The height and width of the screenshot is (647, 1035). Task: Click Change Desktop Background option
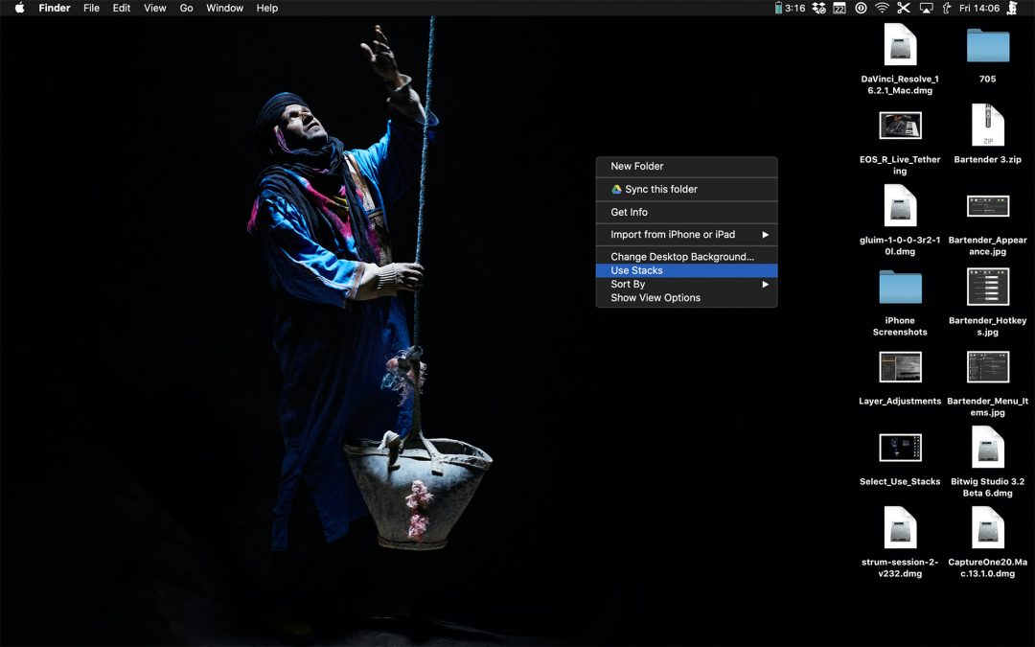[x=682, y=257]
